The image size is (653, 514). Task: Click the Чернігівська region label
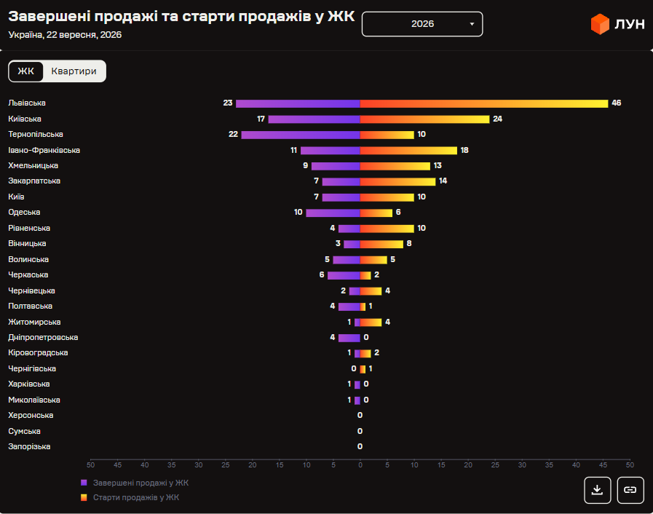click(32, 368)
